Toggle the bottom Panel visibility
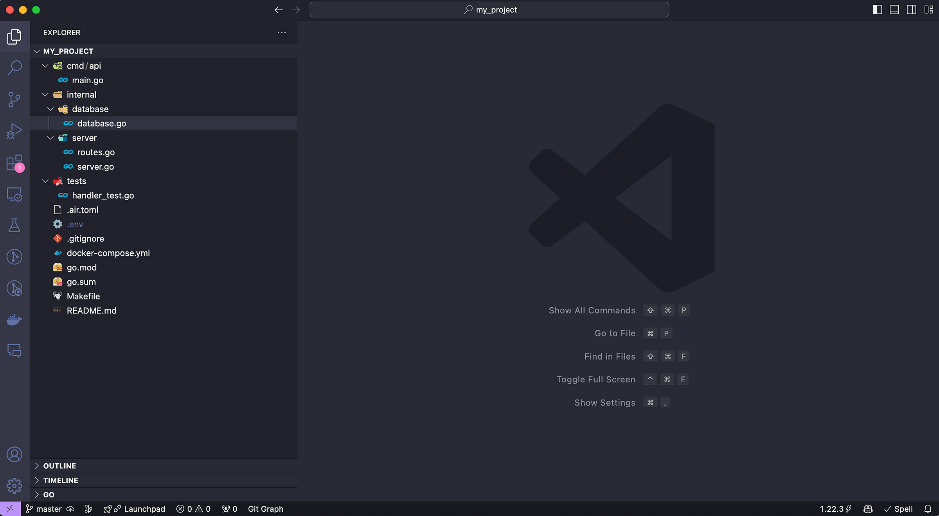Image resolution: width=939 pixels, height=516 pixels. click(894, 10)
